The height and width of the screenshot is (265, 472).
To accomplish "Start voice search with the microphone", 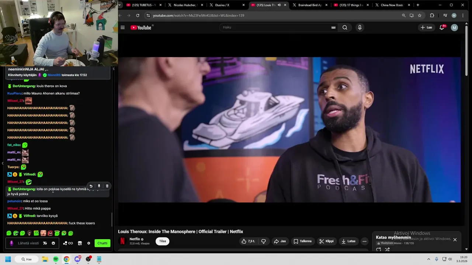I will 360,27.
